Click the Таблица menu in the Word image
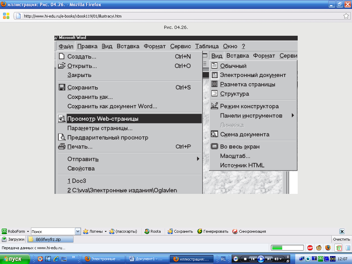The image size is (352, 264). (x=207, y=46)
